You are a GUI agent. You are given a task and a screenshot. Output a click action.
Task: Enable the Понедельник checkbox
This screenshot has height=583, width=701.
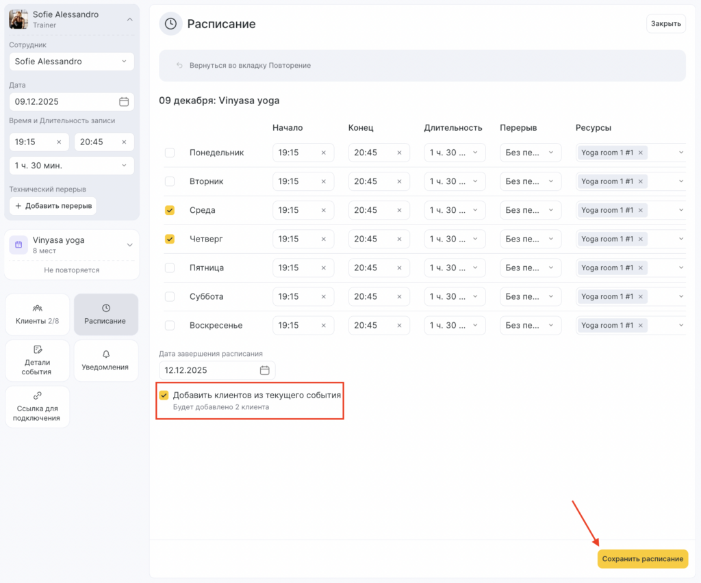coord(170,153)
